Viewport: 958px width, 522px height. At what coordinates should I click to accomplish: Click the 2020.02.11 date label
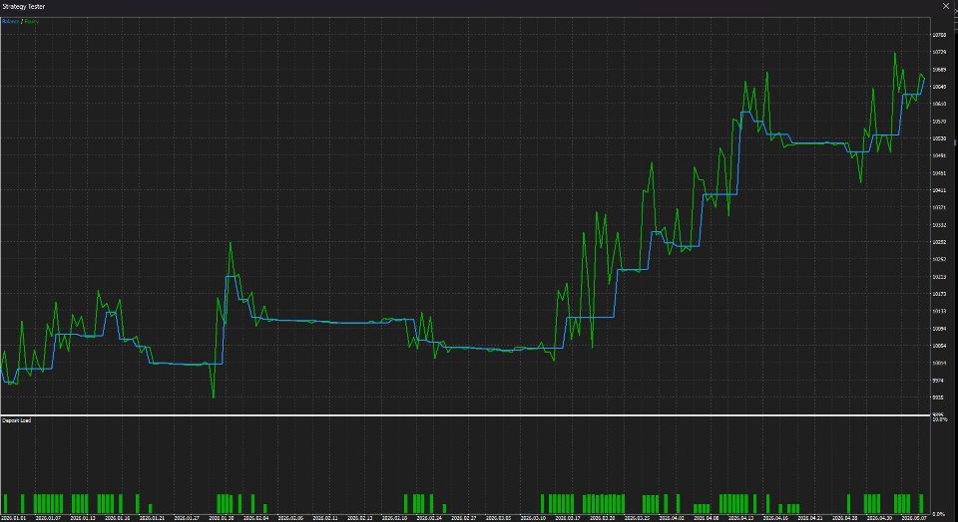coord(325,518)
